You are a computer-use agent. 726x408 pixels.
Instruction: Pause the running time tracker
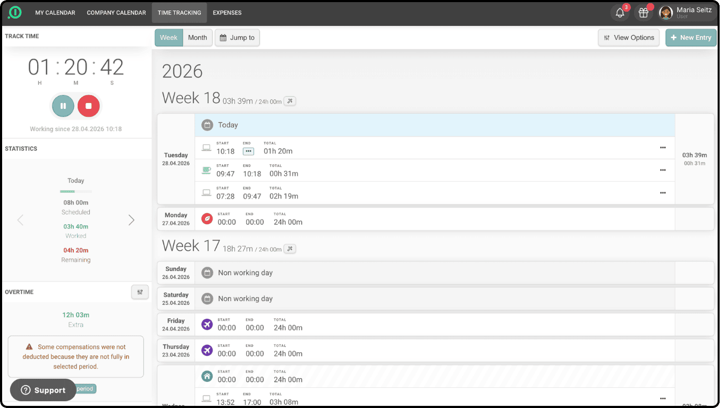point(63,106)
